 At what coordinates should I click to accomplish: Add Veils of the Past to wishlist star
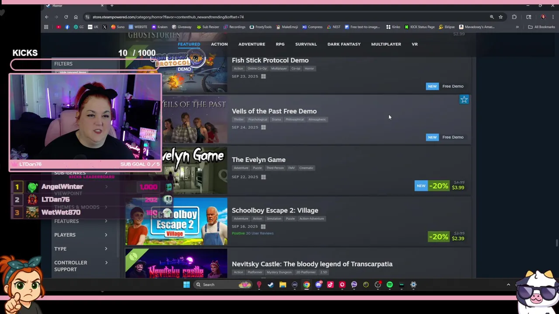coord(464,100)
